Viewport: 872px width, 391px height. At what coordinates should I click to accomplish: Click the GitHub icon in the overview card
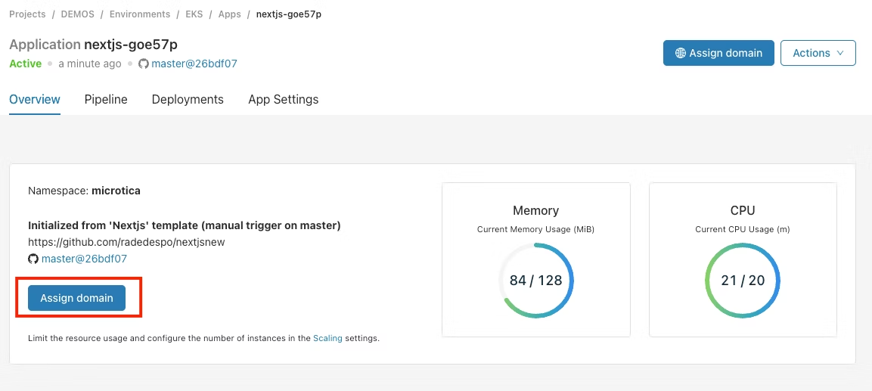click(x=33, y=259)
